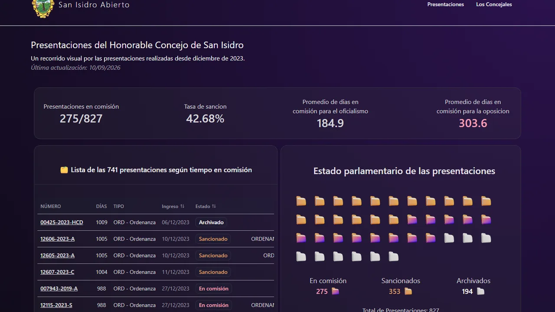555x312 pixels.
Task: Open presentation 12115-2023-S
Action: tap(56, 305)
